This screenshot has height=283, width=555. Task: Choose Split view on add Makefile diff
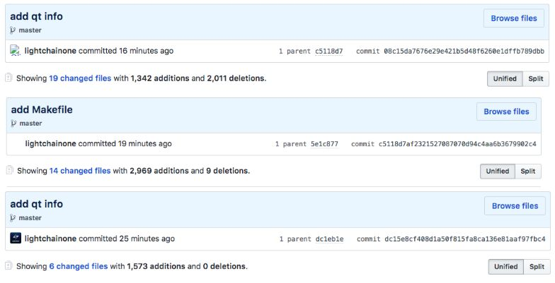click(x=528, y=171)
